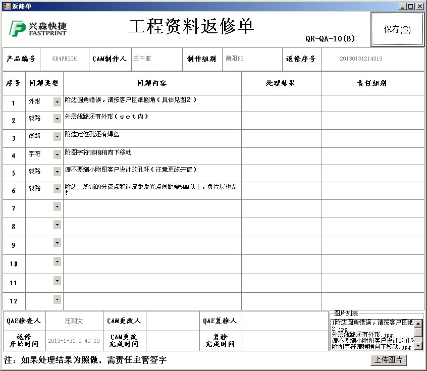Screen dimensions: 427x371
Task: Click type value 外形 in row 1
Action: coord(35,101)
